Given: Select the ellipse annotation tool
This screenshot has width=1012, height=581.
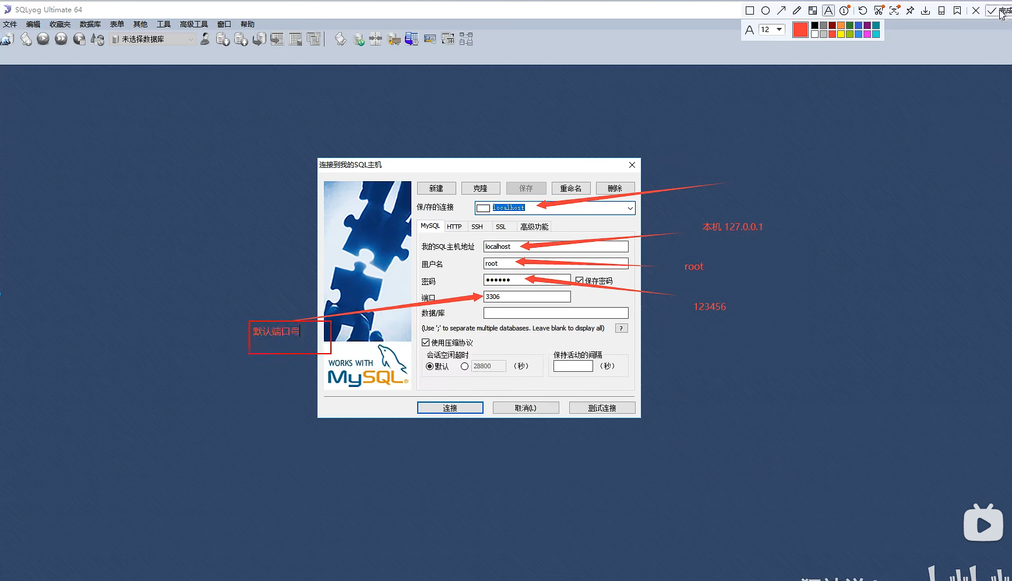Looking at the screenshot, I should coord(766,10).
